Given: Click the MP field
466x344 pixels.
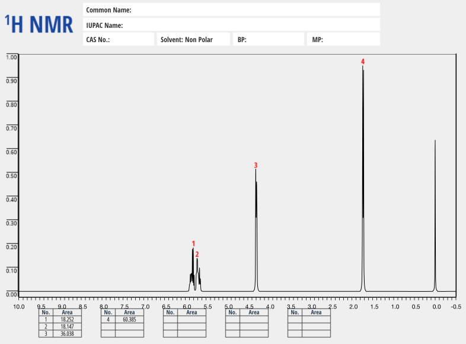Looking at the screenshot, I should (x=343, y=39).
